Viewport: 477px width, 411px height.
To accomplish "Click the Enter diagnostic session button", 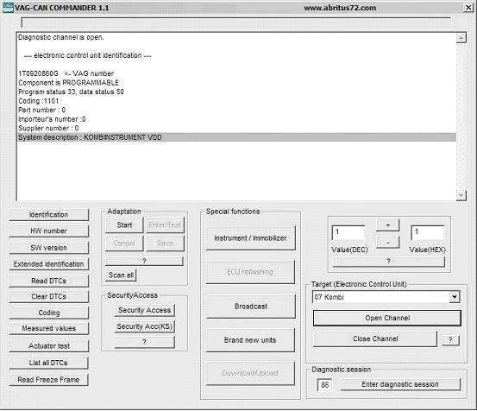I will [400, 384].
